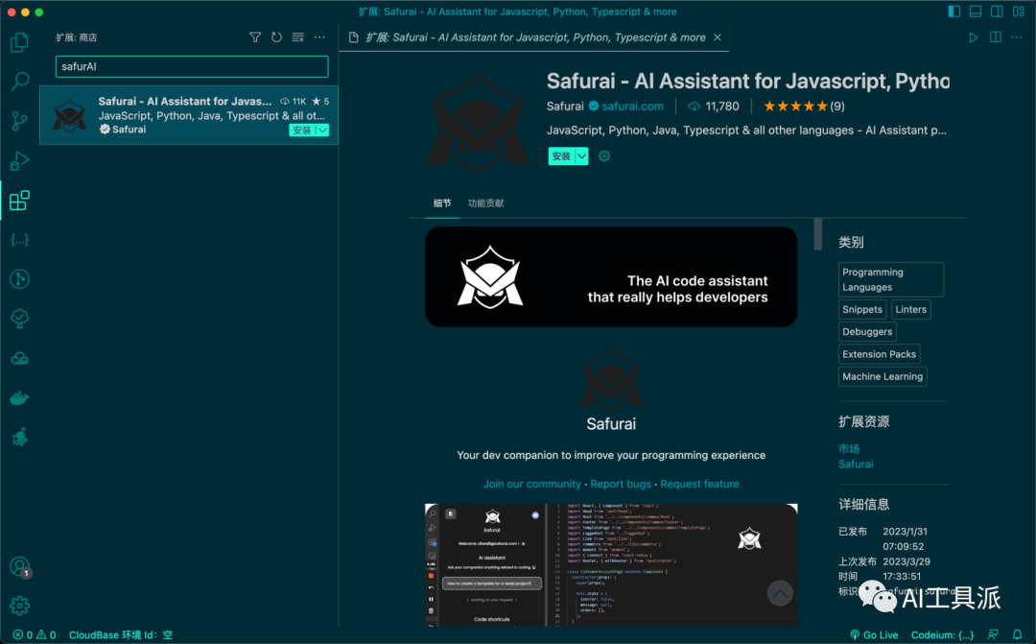This screenshot has height=644, width=1036.
Task: Open the 市场 marketplace link
Action: 849,449
